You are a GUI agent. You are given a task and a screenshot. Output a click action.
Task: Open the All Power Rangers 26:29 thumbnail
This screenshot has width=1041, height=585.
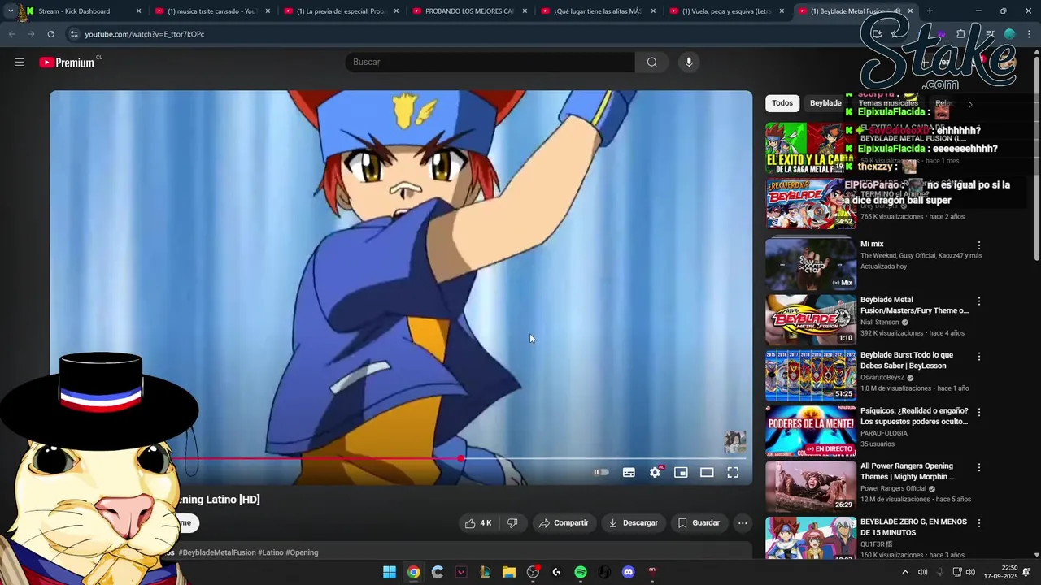pos(811,487)
